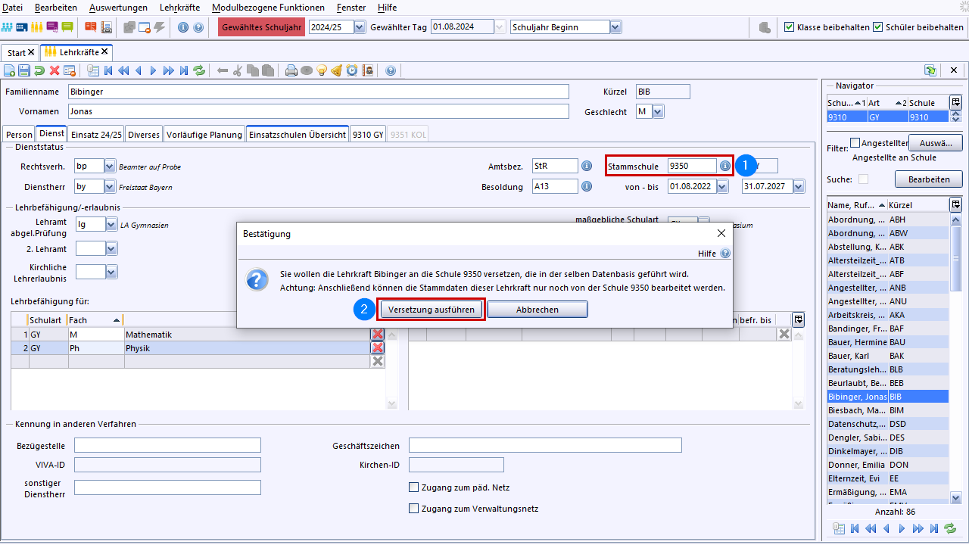Open date picker for 01.08.2022

tap(722, 186)
